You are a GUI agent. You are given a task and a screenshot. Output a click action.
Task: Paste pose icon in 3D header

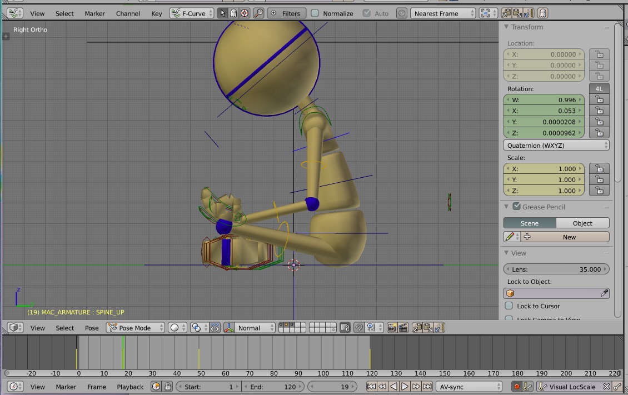[428, 328]
